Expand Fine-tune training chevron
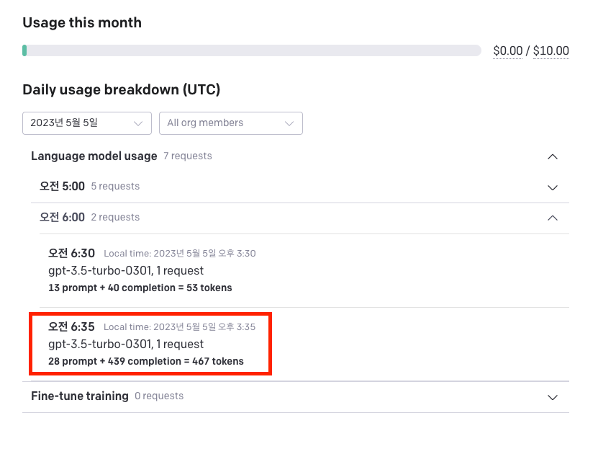 point(553,397)
